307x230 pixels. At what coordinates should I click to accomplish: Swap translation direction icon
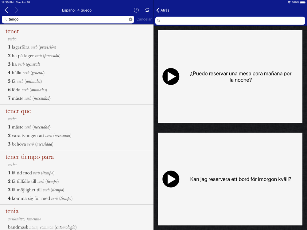point(147,10)
